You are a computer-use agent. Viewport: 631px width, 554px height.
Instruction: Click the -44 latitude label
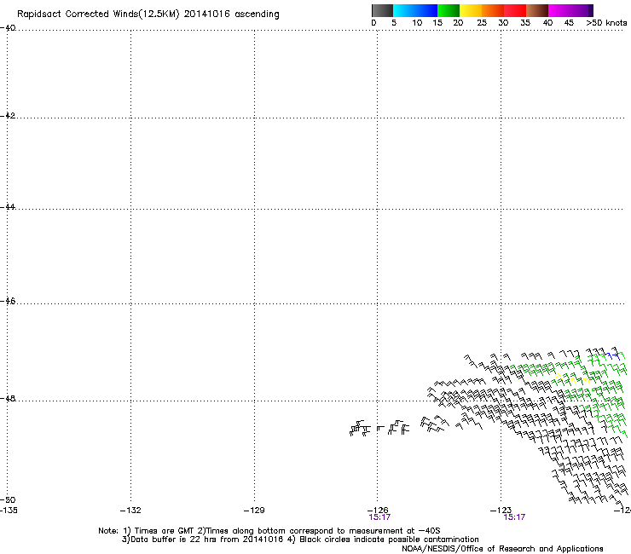(8, 207)
